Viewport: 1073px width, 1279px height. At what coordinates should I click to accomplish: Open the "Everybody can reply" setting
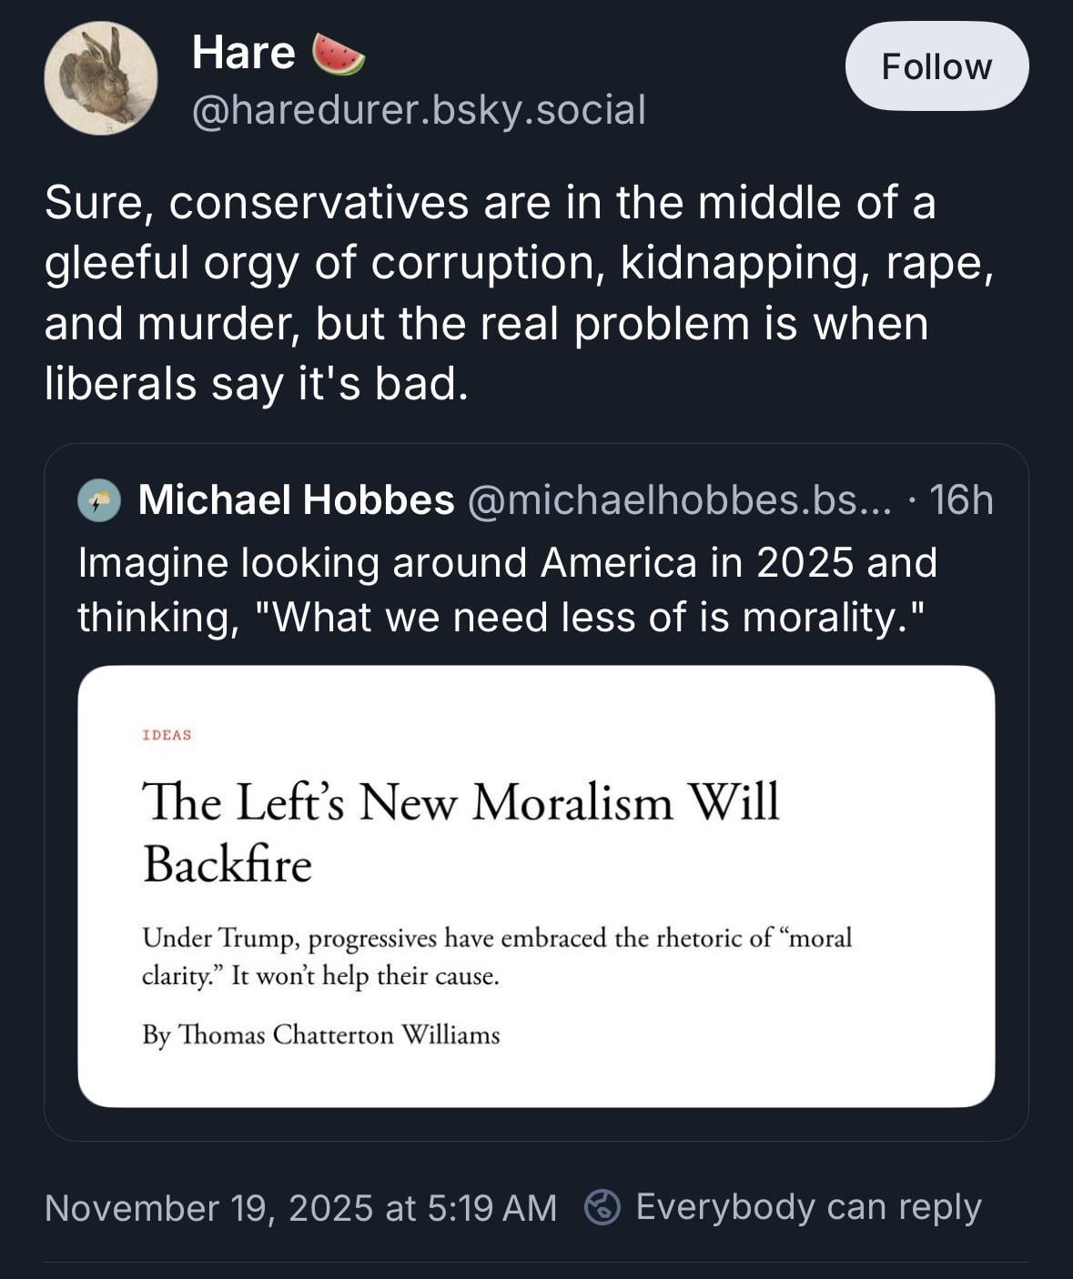[x=808, y=1207]
